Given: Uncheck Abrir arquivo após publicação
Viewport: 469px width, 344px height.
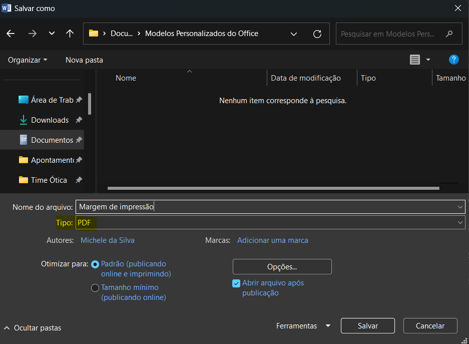Looking at the screenshot, I should click(236, 283).
